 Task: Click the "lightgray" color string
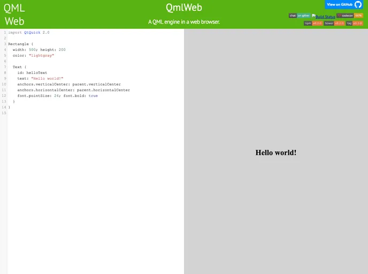[41, 56]
